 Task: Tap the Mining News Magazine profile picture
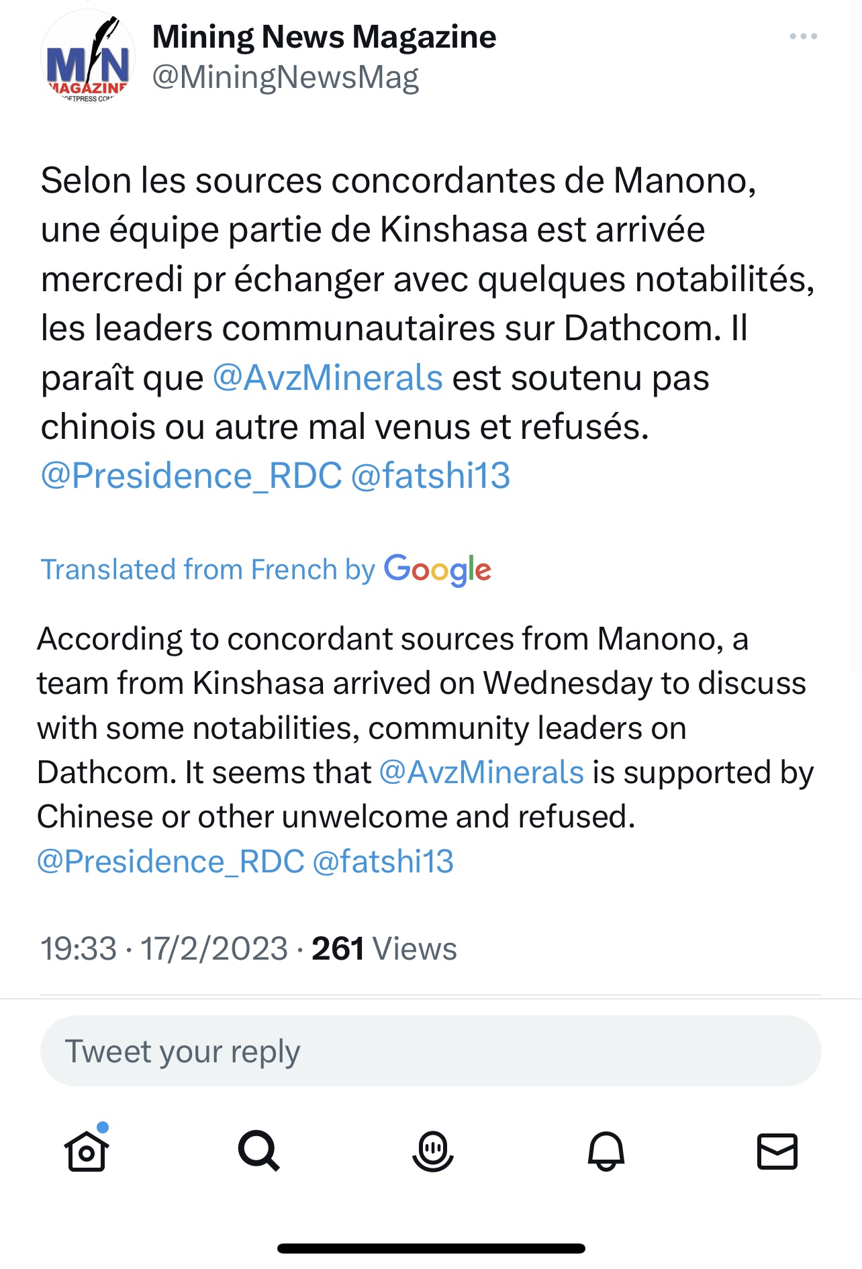point(88,58)
